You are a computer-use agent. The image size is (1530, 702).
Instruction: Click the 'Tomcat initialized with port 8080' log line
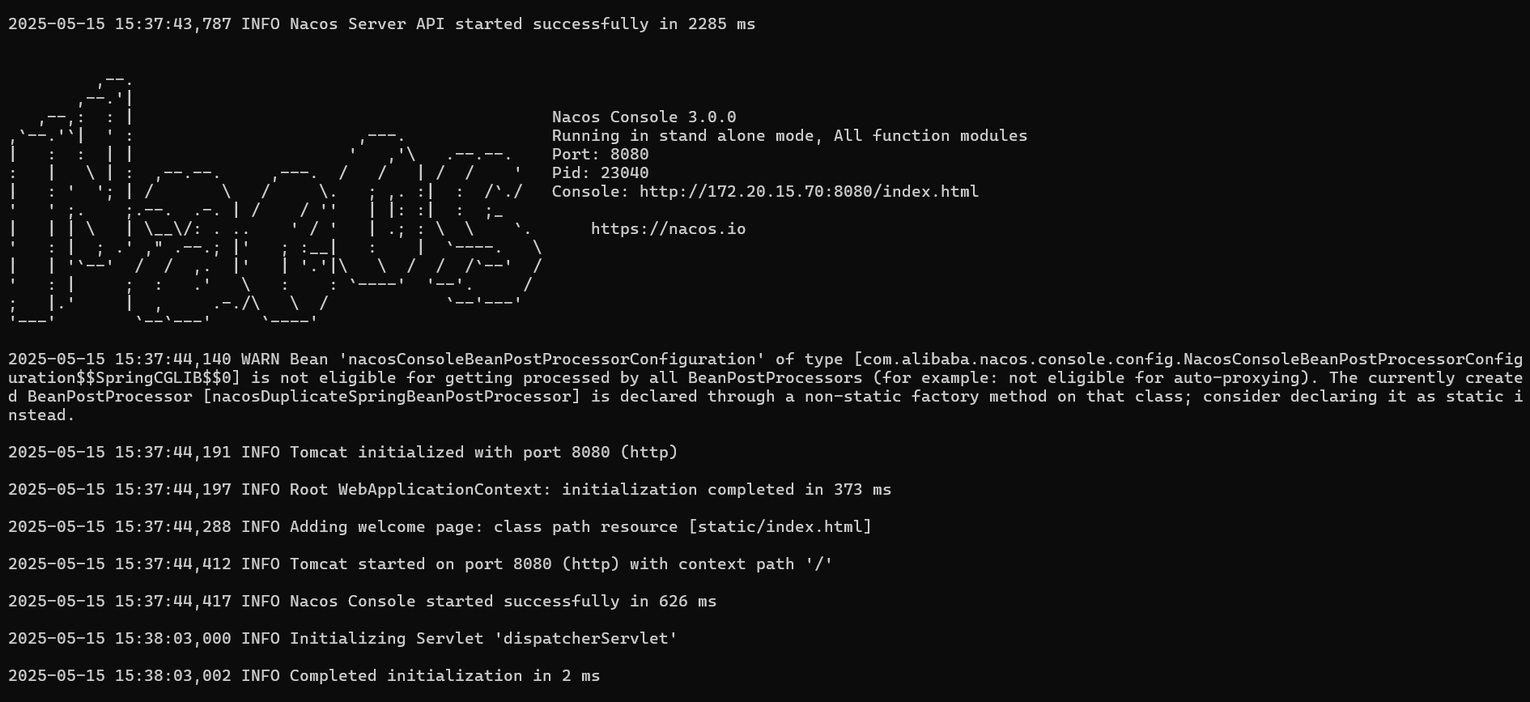pyautogui.click(x=342, y=453)
